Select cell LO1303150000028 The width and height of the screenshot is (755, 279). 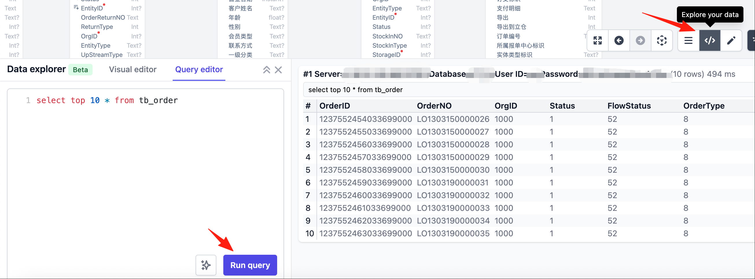[x=453, y=145]
